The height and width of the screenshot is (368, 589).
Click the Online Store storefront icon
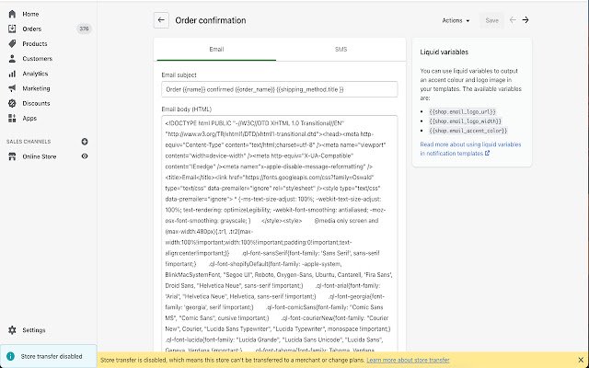[12, 156]
